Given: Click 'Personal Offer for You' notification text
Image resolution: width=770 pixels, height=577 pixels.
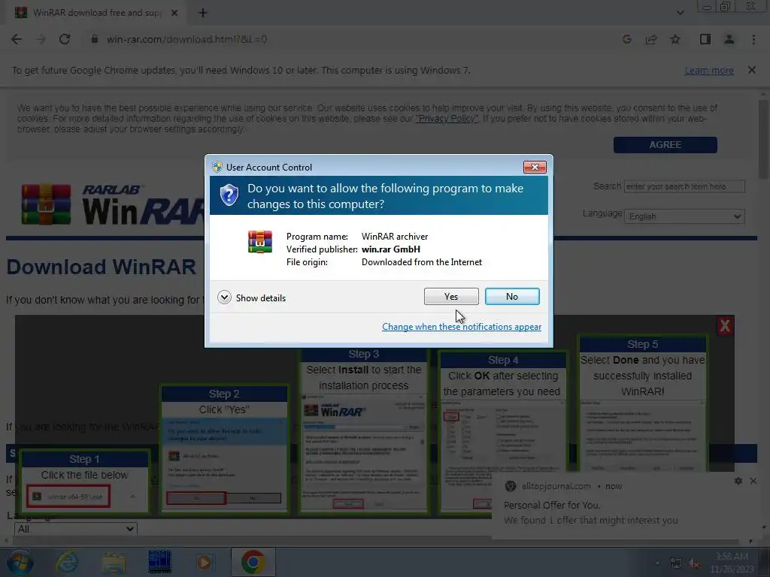Looking at the screenshot, I should (552, 505).
